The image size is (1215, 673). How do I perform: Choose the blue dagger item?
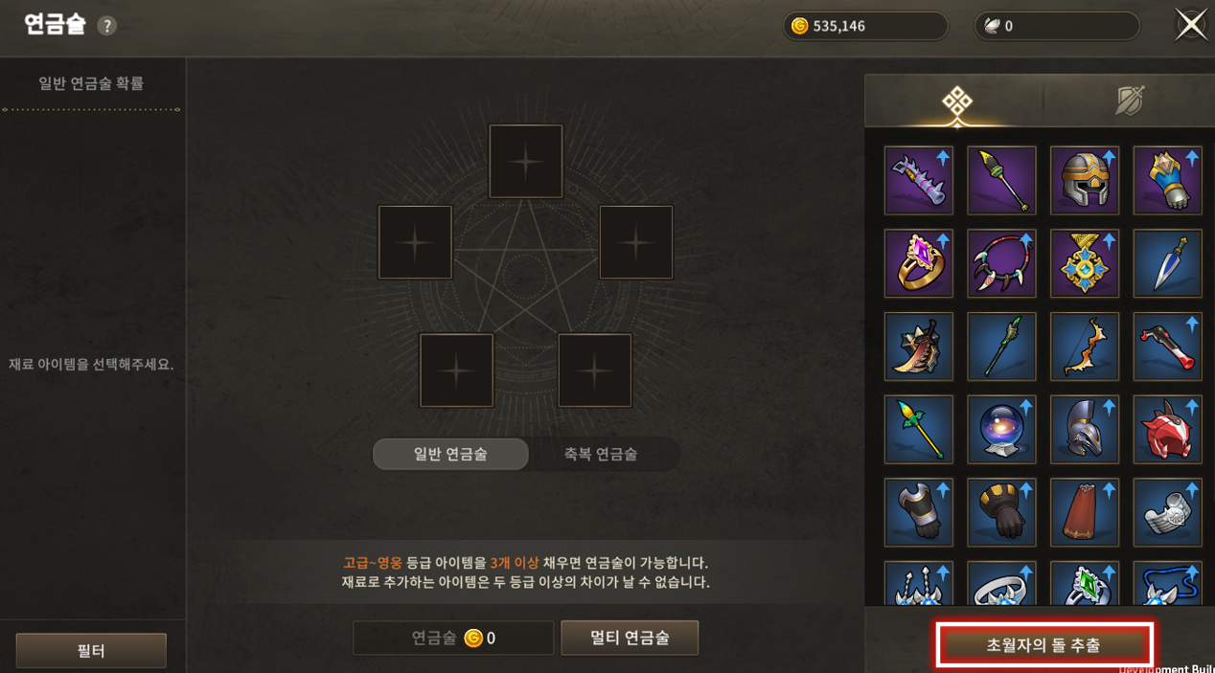1167,263
